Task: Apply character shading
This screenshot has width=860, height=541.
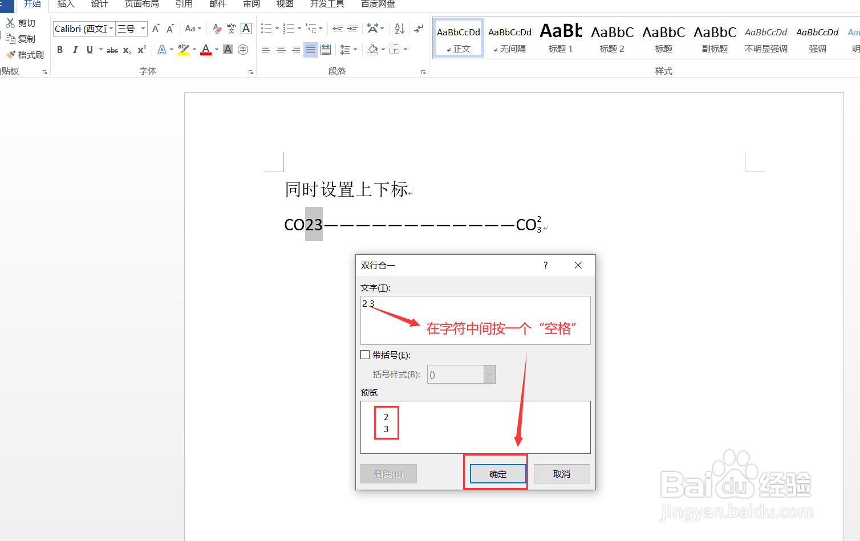Action: [228, 50]
